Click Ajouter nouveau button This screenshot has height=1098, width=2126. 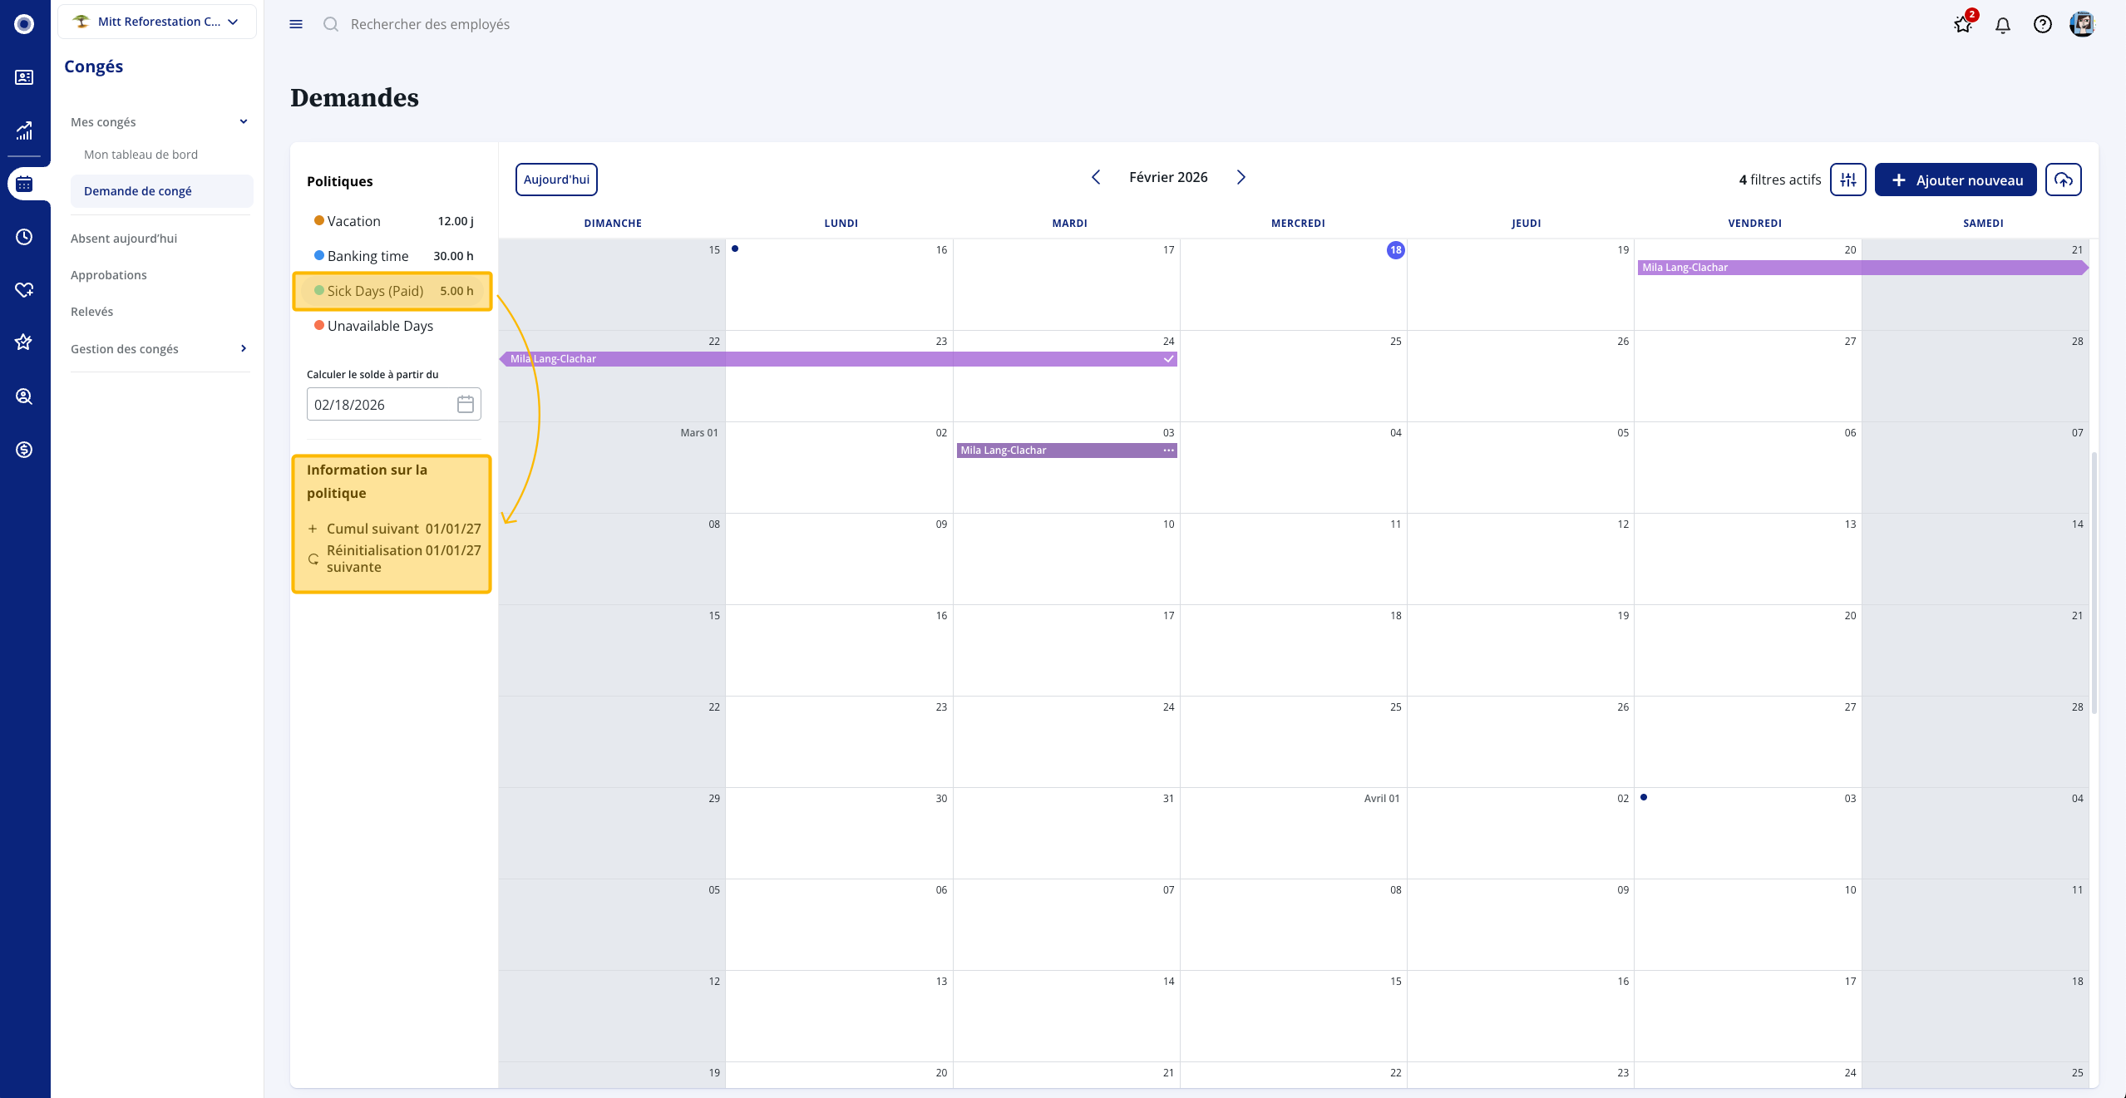(1956, 180)
